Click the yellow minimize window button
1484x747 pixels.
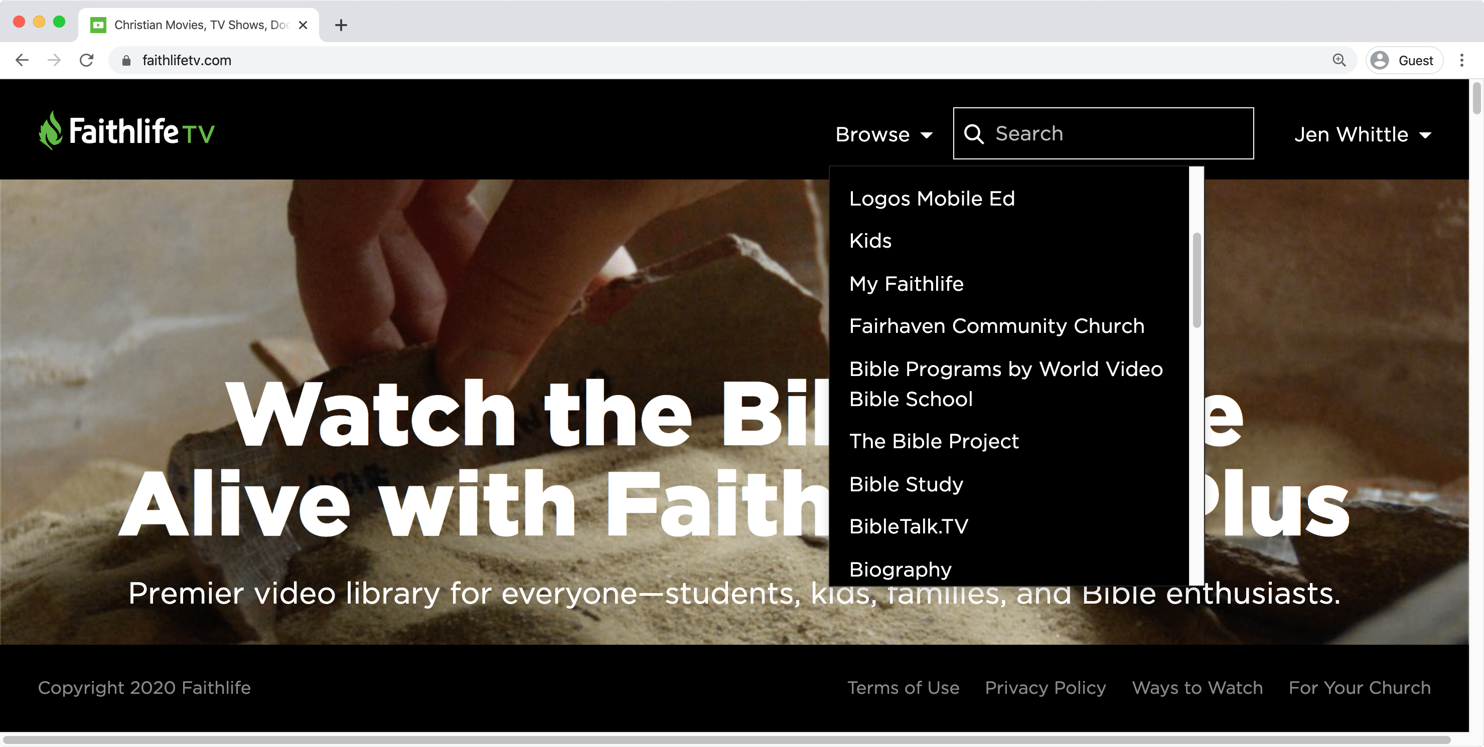39,22
